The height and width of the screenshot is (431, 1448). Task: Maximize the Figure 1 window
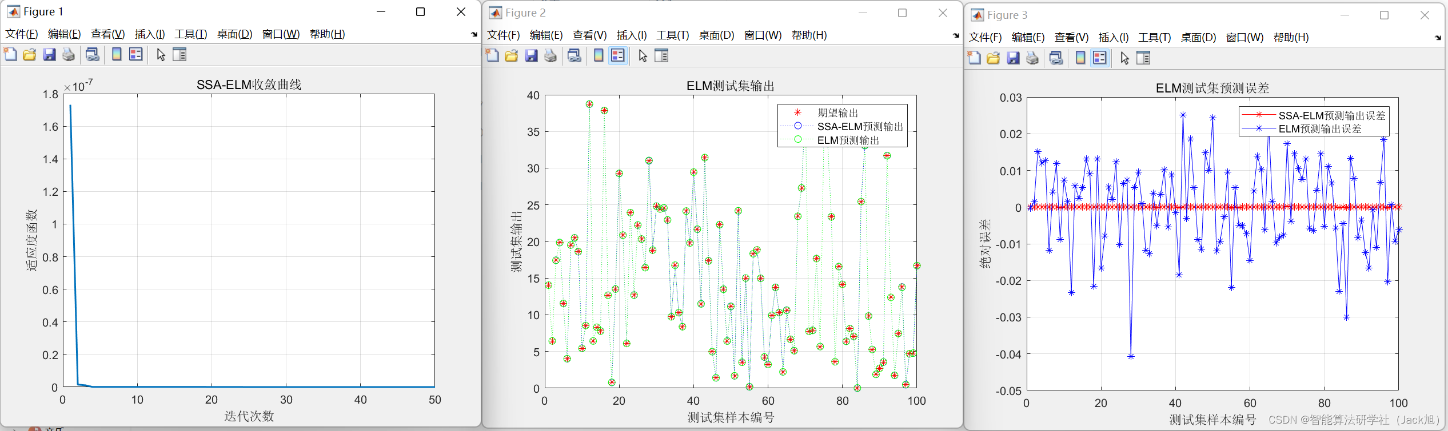click(421, 12)
